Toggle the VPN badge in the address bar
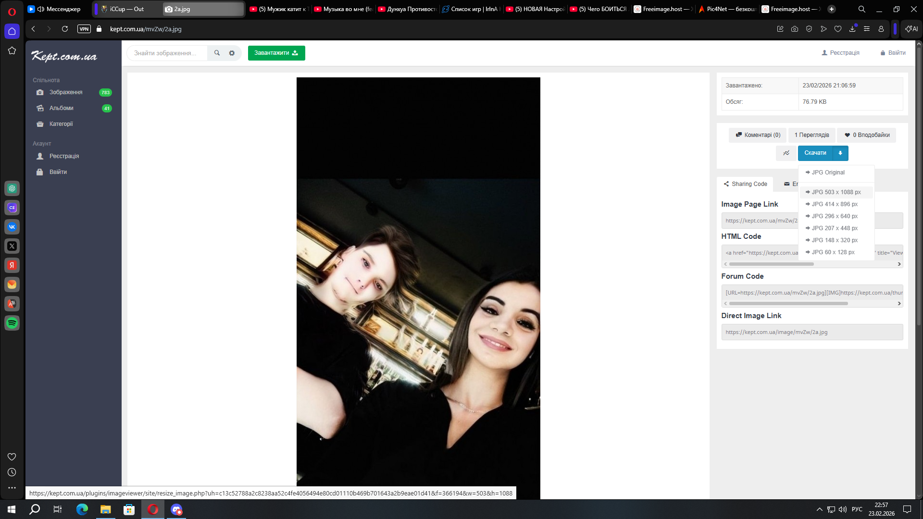Viewport: 923px width, 519px height. coord(84,29)
